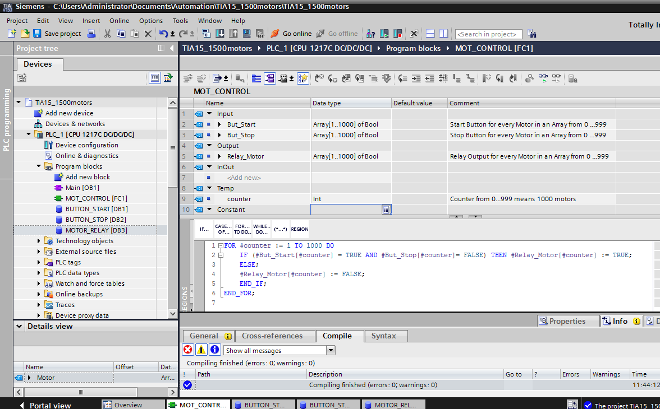Toggle information messages filter in Compile tab
The width and height of the screenshot is (660, 409).
[214, 350]
